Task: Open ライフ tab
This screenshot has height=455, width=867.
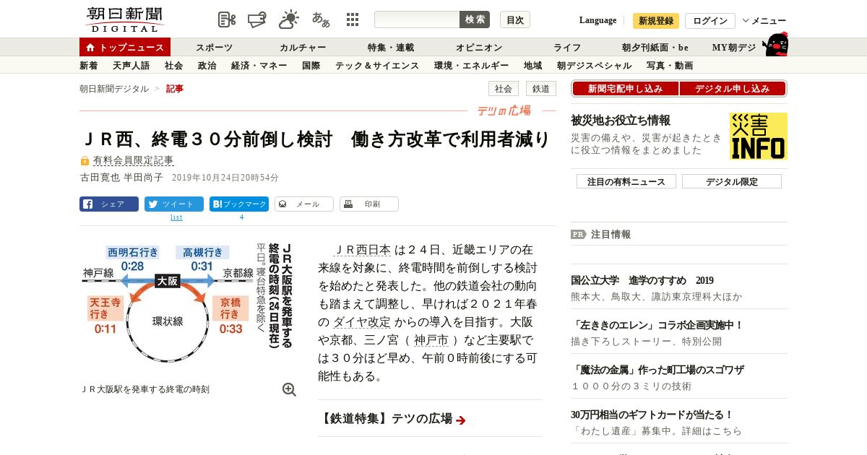Action: pos(567,47)
